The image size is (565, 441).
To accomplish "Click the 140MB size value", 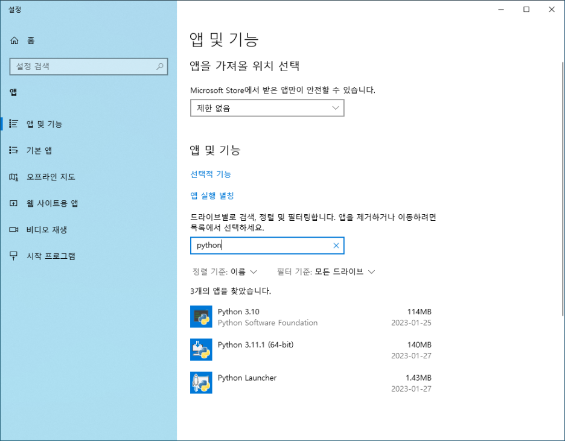I will coord(420,345).
